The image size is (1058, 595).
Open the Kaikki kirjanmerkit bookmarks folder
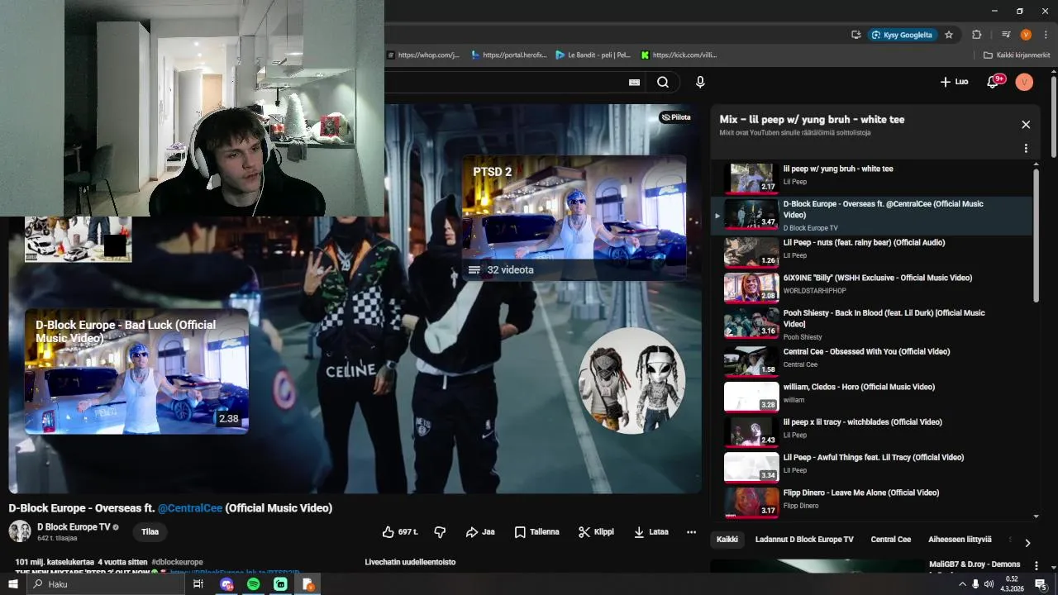[x=1017, y=55]
